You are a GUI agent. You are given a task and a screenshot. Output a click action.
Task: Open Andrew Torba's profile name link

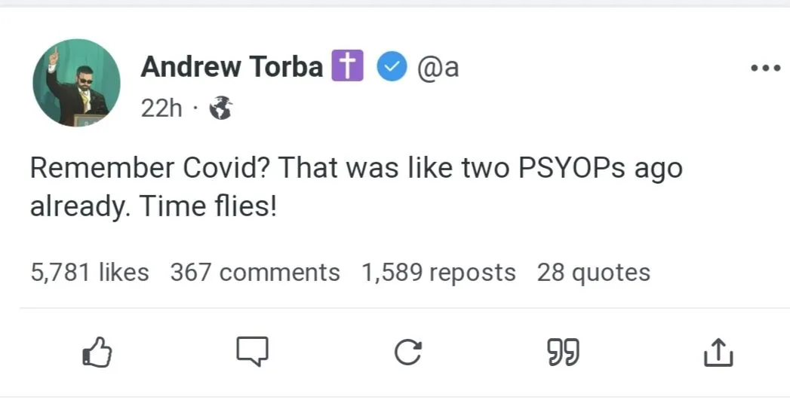[232, 67]
